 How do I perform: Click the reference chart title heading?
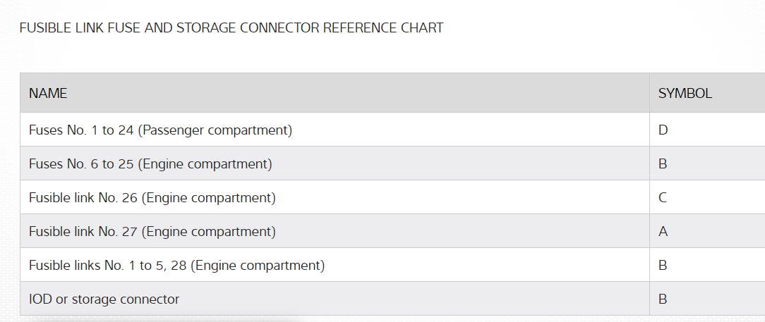(231, 28)
